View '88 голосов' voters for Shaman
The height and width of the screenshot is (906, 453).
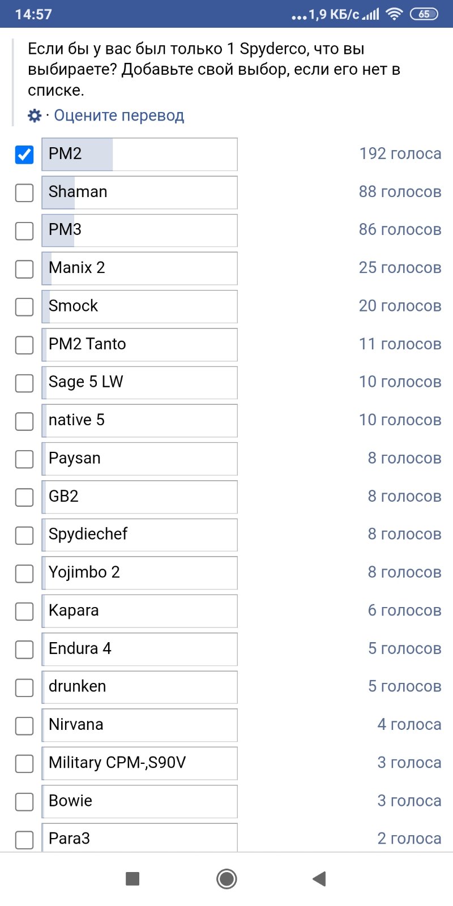400,192
